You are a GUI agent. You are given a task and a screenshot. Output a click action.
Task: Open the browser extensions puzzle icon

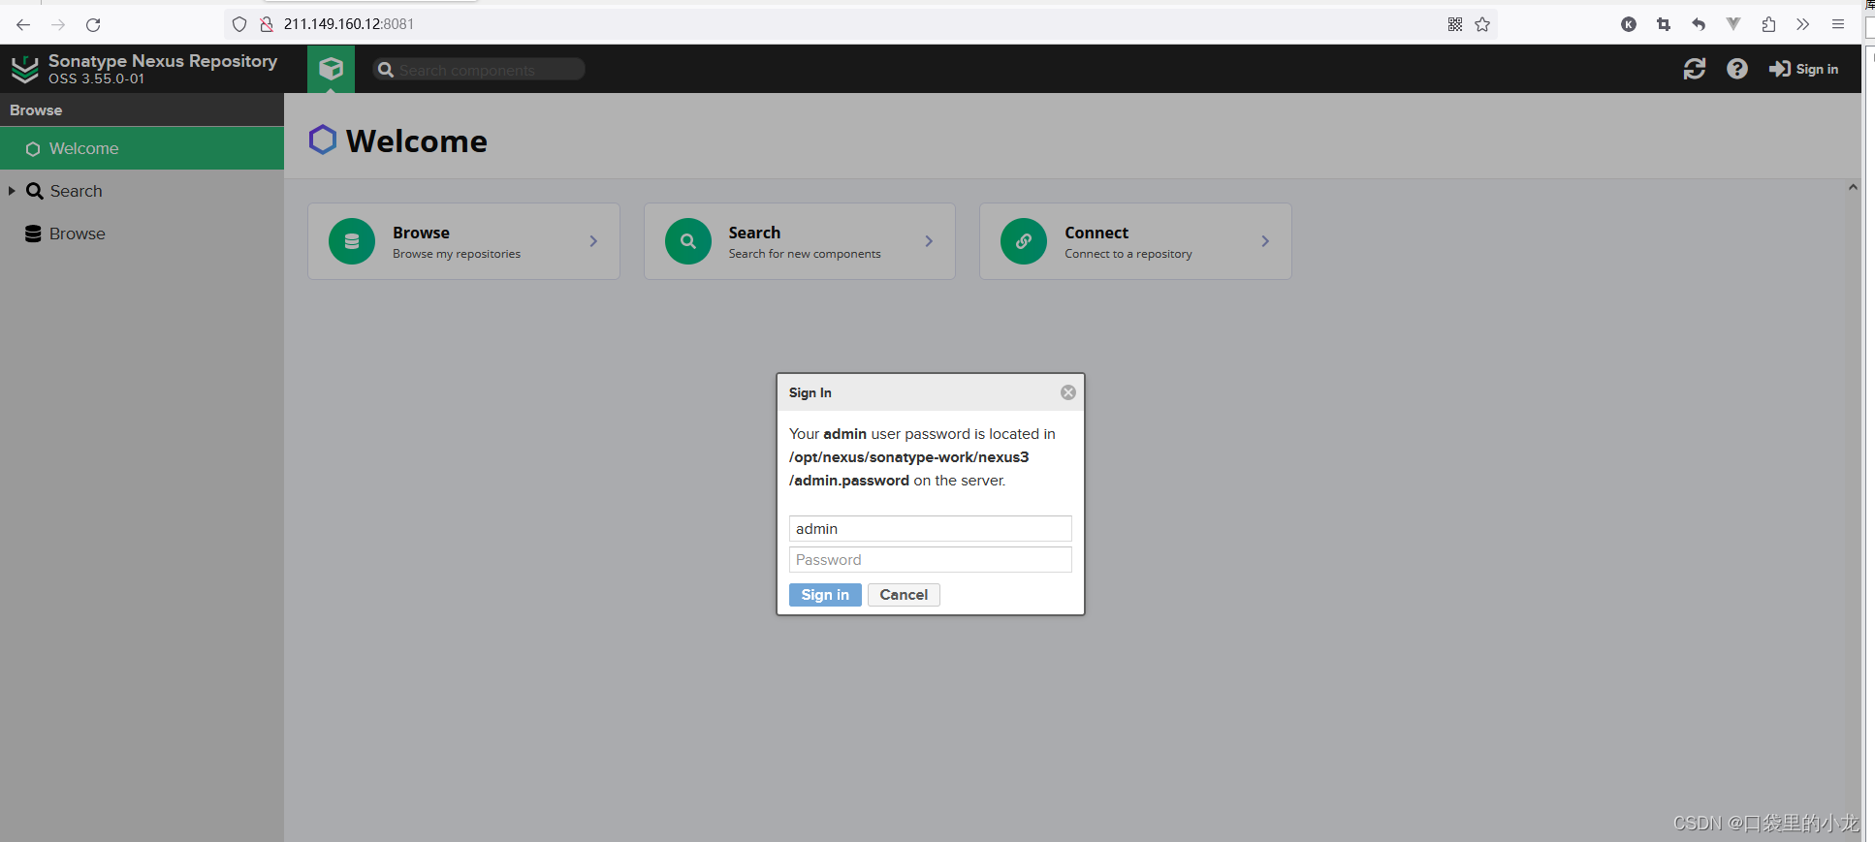[x=1768, y=24]
